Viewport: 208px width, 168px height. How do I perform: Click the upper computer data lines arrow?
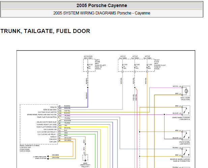(x=48, y=157)
